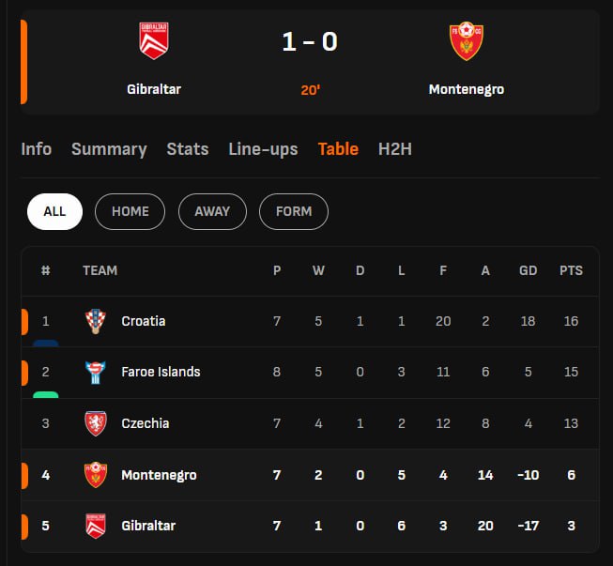This screenshot has width=613, height=566.
Task: Select the ALL standings filter
Action: [54, 211]
